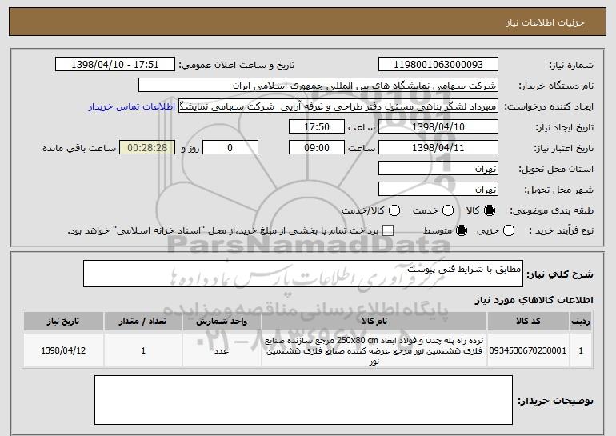
Task: Click the ردیف column header
Action: click(x=581, y=322)
